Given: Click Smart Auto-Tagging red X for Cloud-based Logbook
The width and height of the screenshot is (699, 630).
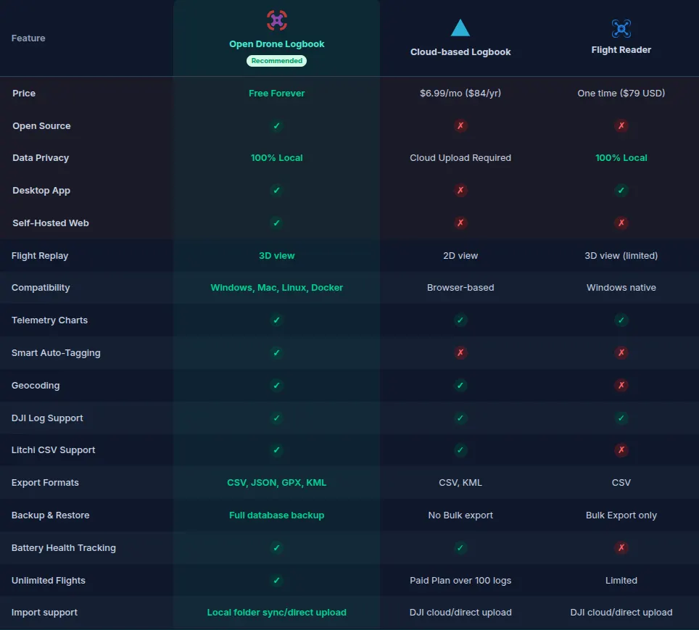Looking at the screenshot, I should pos(460,352).
